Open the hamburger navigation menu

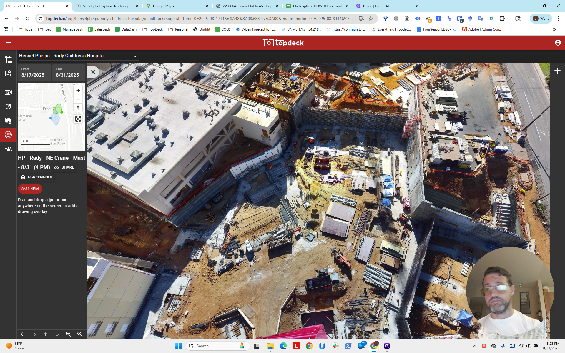tap(8, 43)
